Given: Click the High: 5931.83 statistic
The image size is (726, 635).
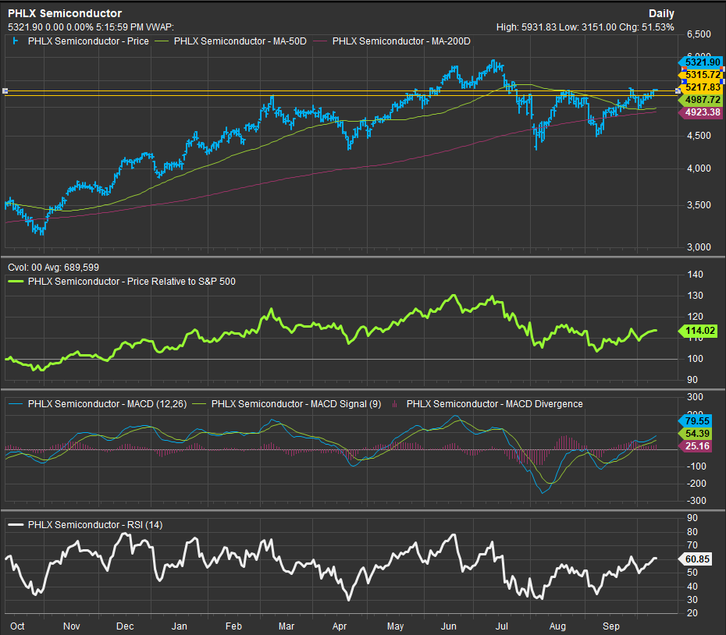Looking at the screenshot, I should (526, 27).
